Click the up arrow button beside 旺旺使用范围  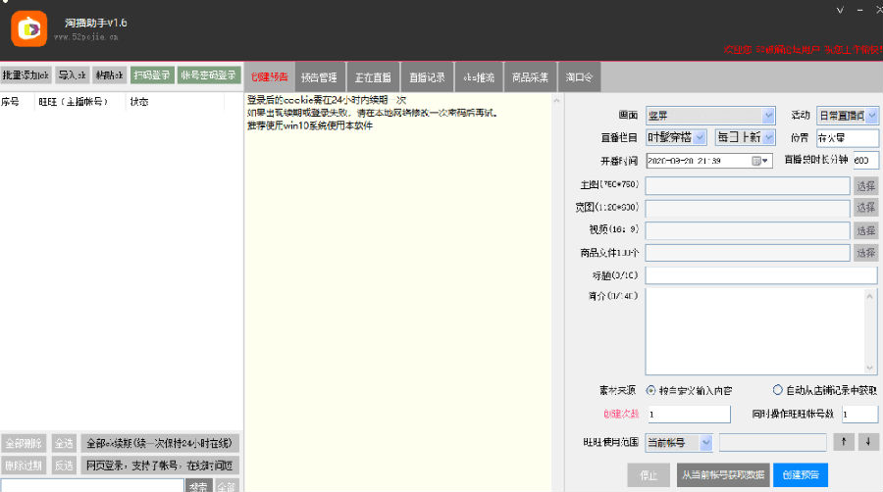click(844, 442)
